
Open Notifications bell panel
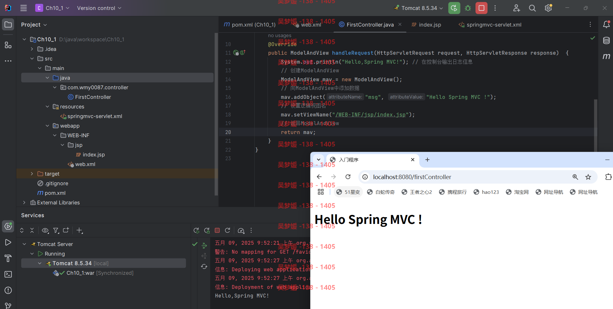click(606, 25)
